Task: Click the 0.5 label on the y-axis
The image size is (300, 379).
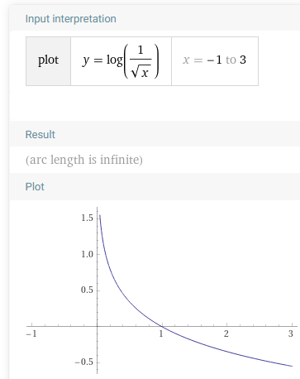Action: (x=87, y=290)
